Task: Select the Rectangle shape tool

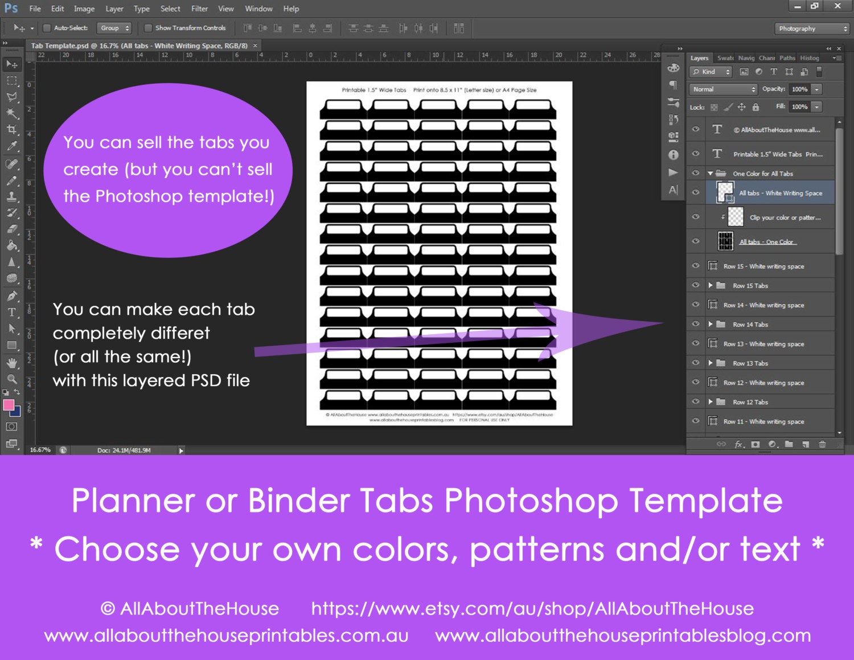Action: tap(12, 345)
